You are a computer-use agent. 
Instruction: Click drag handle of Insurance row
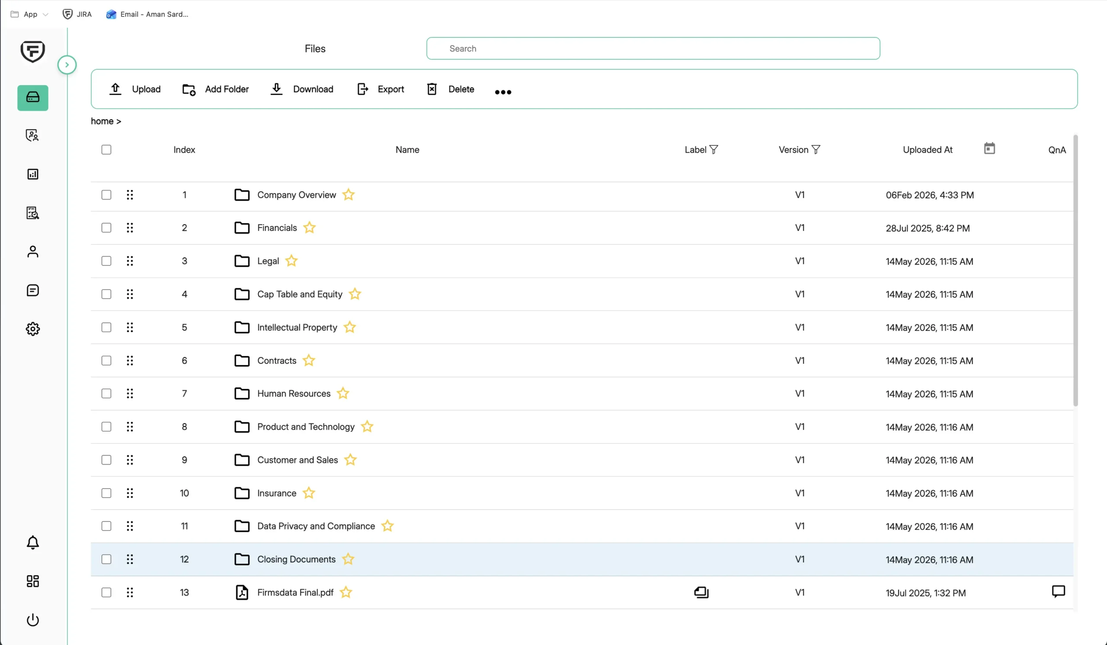[130, 493]
